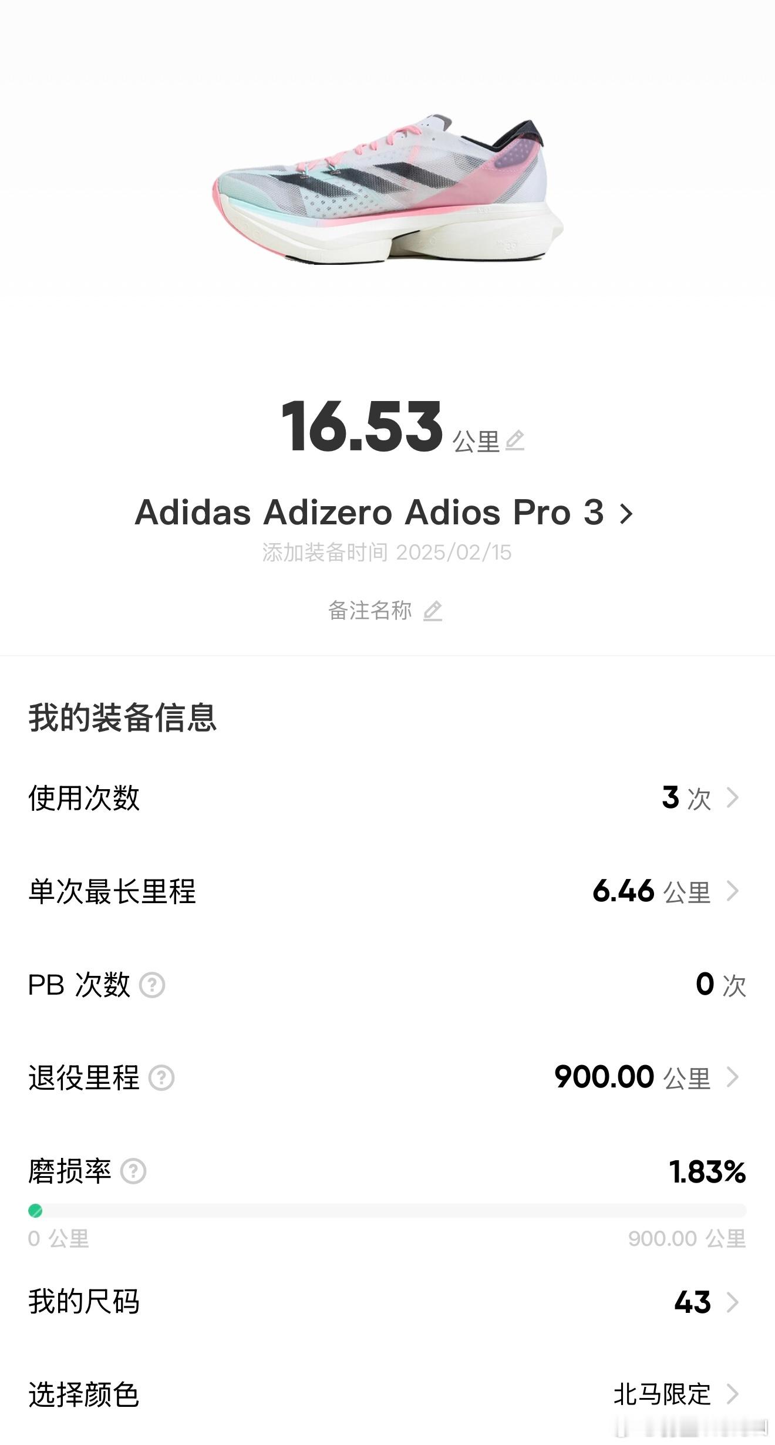Tap the size 43 value

coord(693,1302)
